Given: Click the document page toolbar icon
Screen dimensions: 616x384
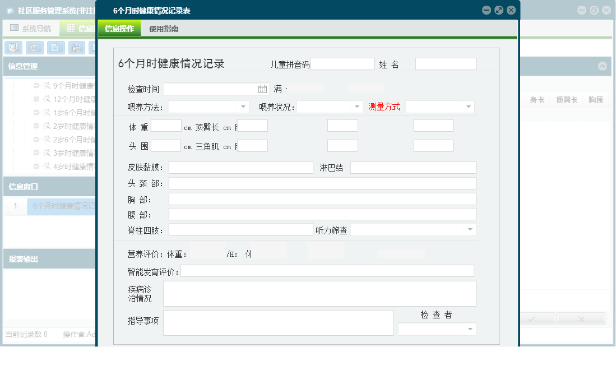Looking at the screenshot, I should click(x=55, y=48).
